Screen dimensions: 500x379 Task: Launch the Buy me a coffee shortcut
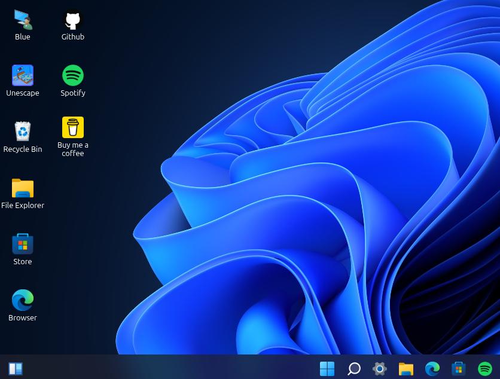coord(73,127)
